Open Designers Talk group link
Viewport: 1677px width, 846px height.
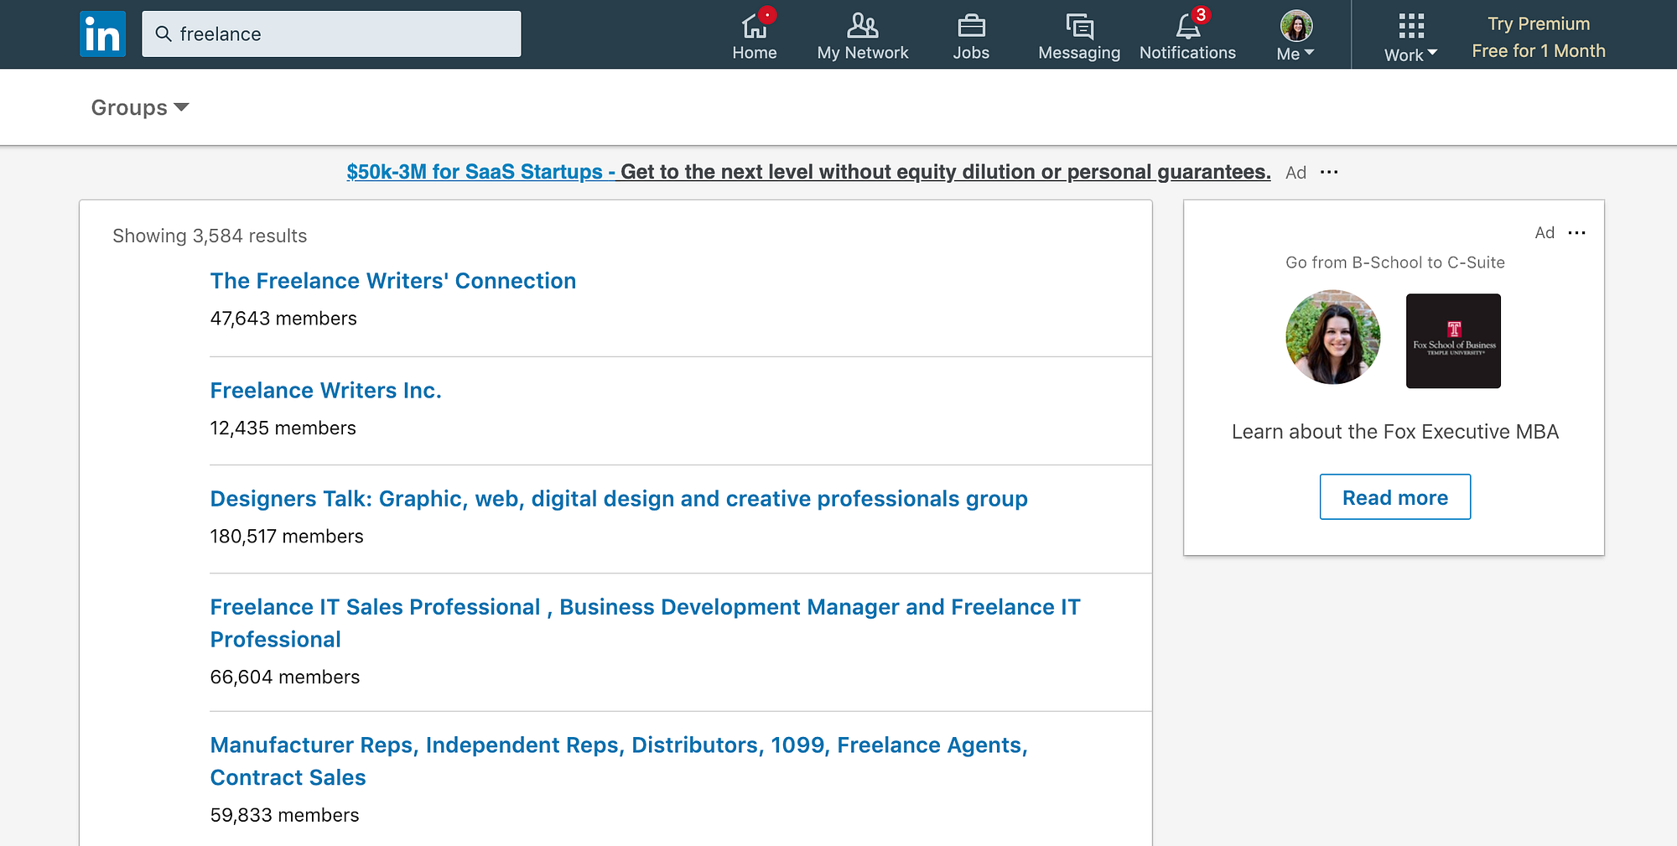[x=618, y=499]
